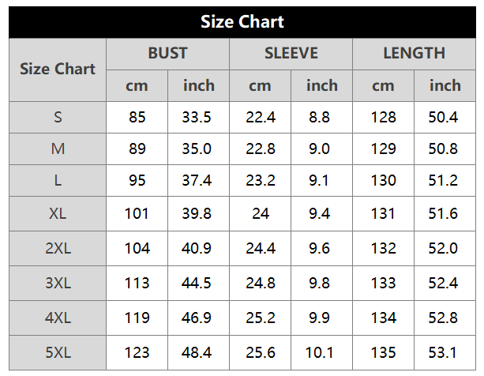Select the 5XL size label
Screen dimensions: 484x376
click(58, 353)
